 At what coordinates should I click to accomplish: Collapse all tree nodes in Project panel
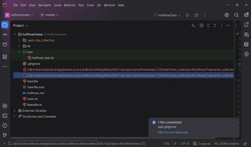click(x=215, y=25)
